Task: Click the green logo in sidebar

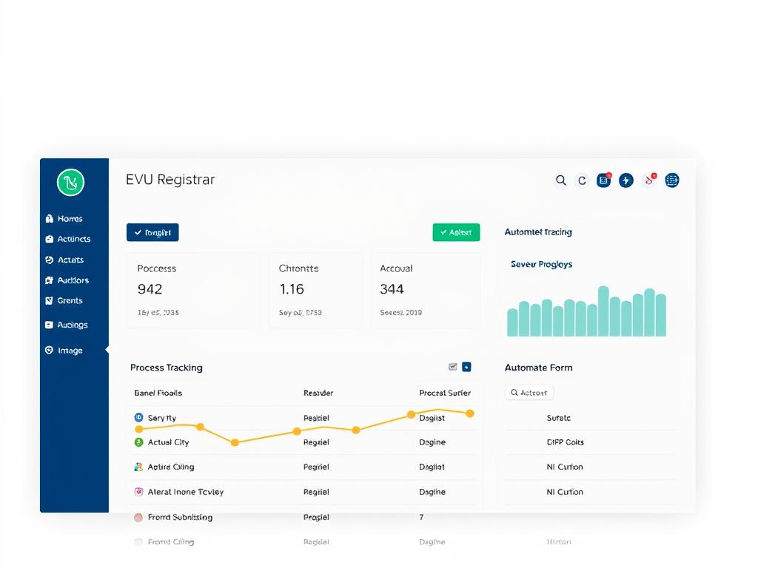Action: point(70,182)
